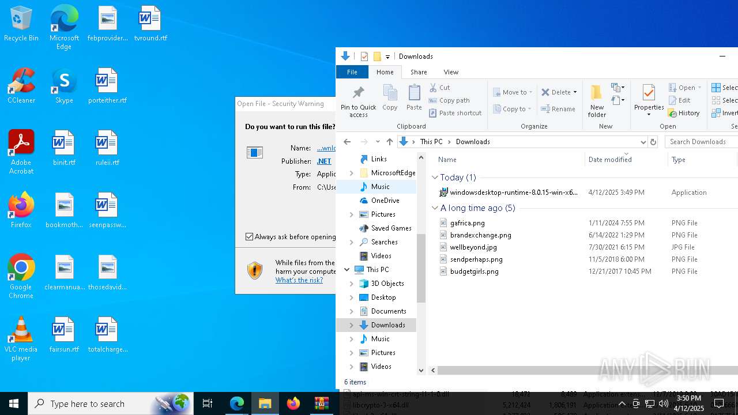Open the Copy to dropdown
This screenshot has height=415, width=738.
[512, 109]
